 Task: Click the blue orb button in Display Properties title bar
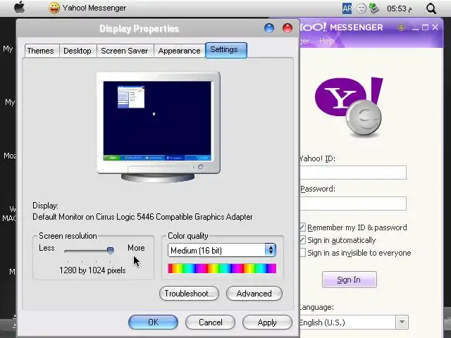269,28
